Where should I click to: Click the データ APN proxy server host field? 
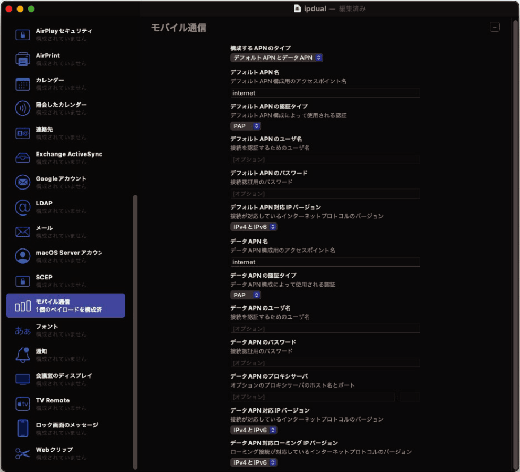(x=313, y=397)
